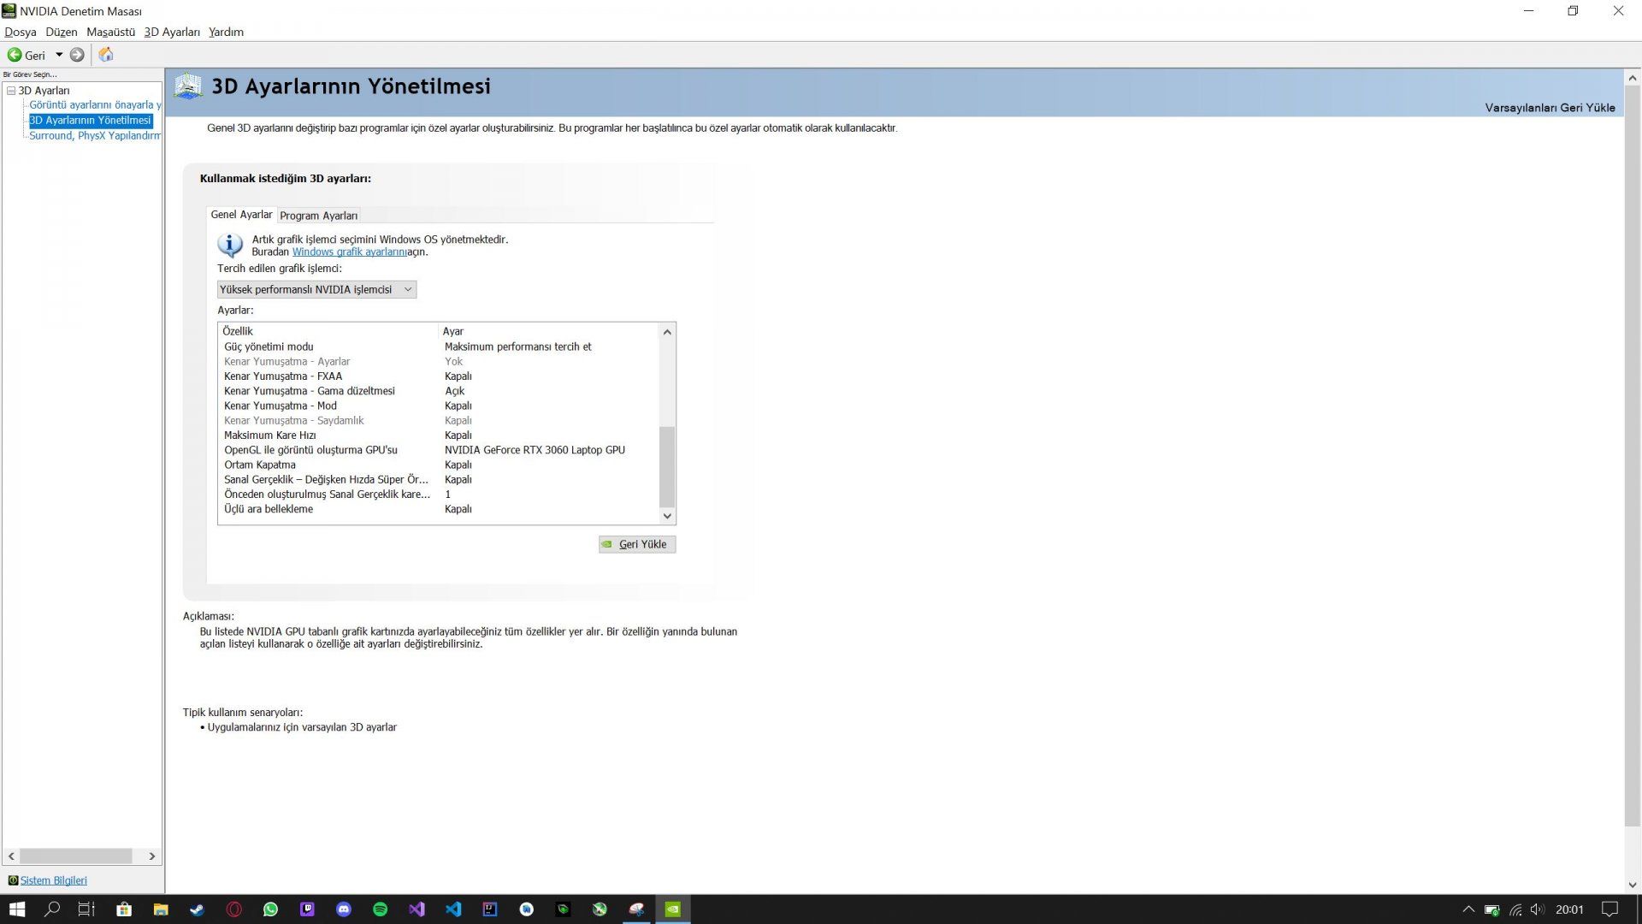The image size is (1642, 924).
Task: Open the Masaüstü menu
Action: pyautogui.click(x=110, y=32)
